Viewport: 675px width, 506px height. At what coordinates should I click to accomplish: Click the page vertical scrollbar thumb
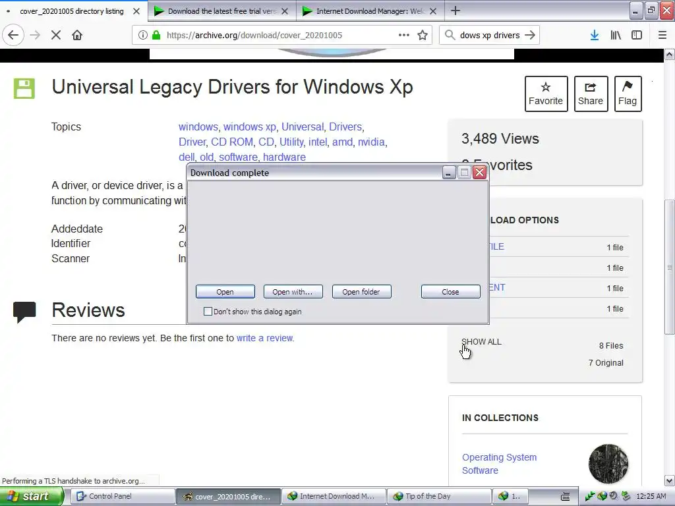(x=669, y=267)
